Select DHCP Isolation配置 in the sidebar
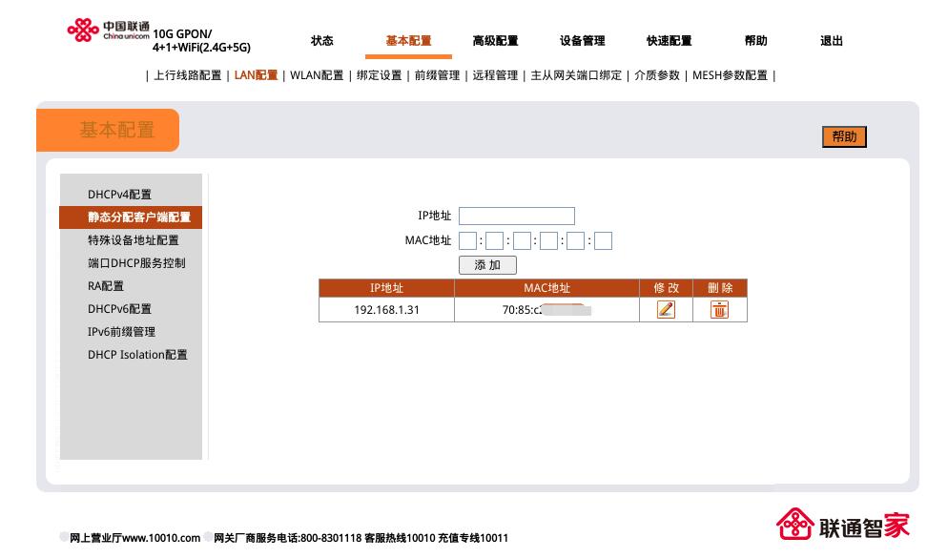 click(138, 355)
